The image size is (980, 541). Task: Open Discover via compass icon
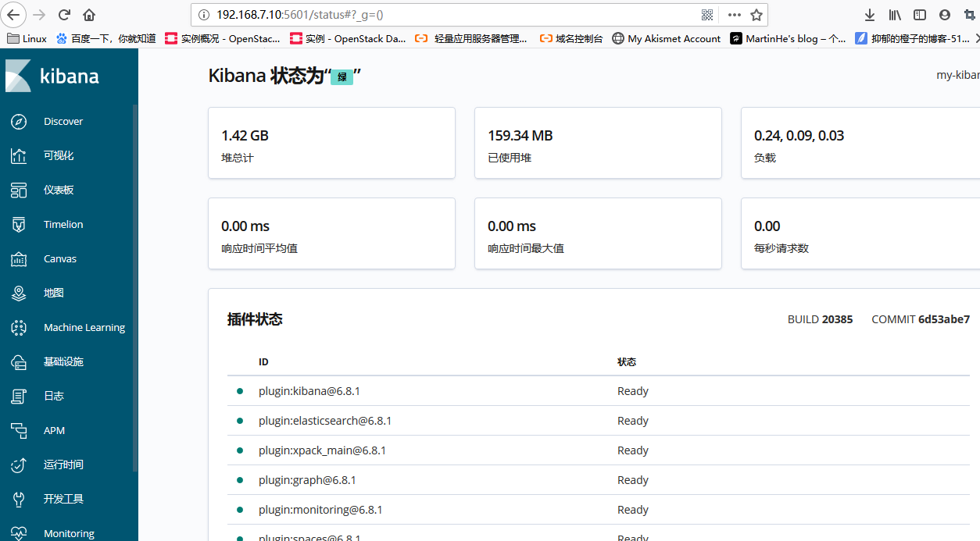tap(19, 122)
